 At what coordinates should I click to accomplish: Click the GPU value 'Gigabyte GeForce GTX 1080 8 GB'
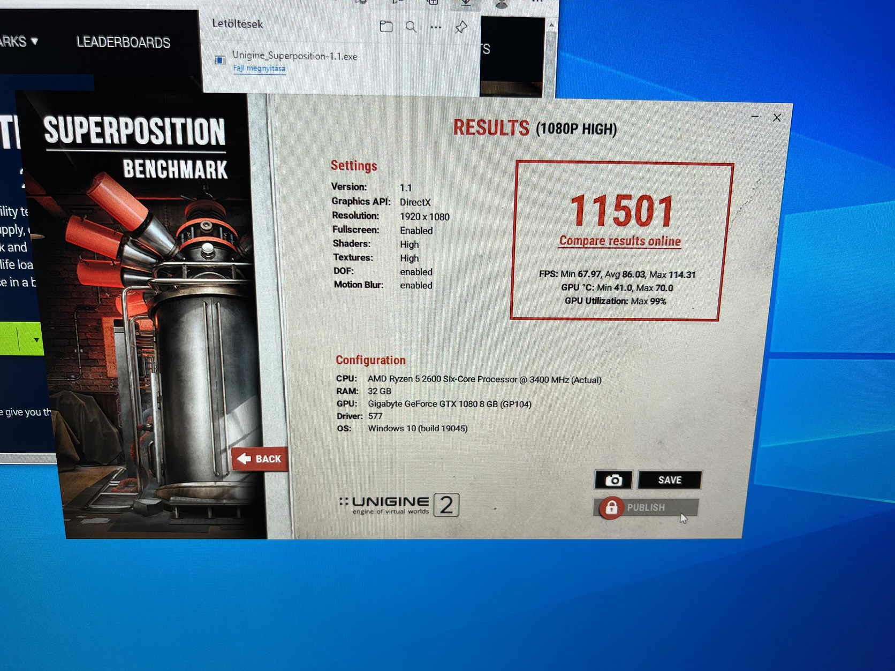click(433, 404)
